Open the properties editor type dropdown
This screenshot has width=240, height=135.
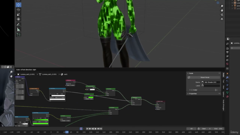coord(228,39)
